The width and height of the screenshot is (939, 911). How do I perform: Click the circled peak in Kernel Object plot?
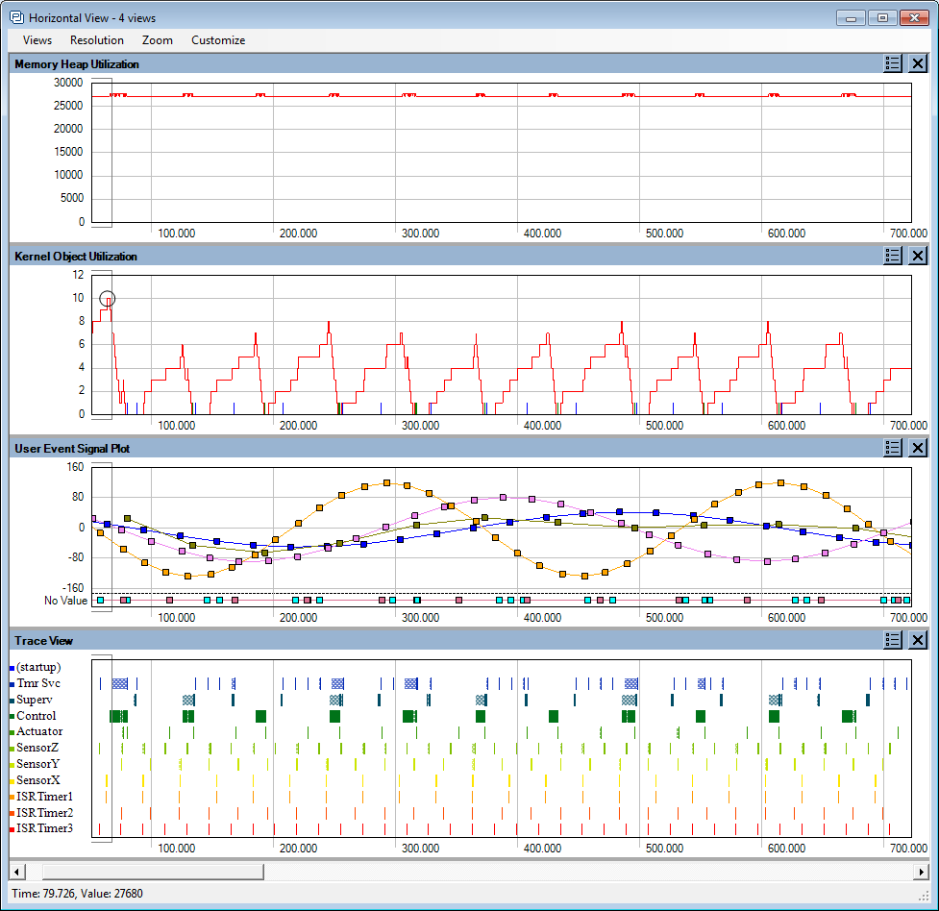pyautogui.click(x=108, y=298)
